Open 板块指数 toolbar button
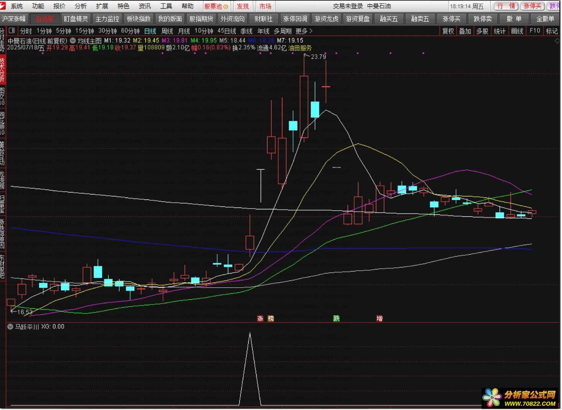 click(x=139, y=19)
